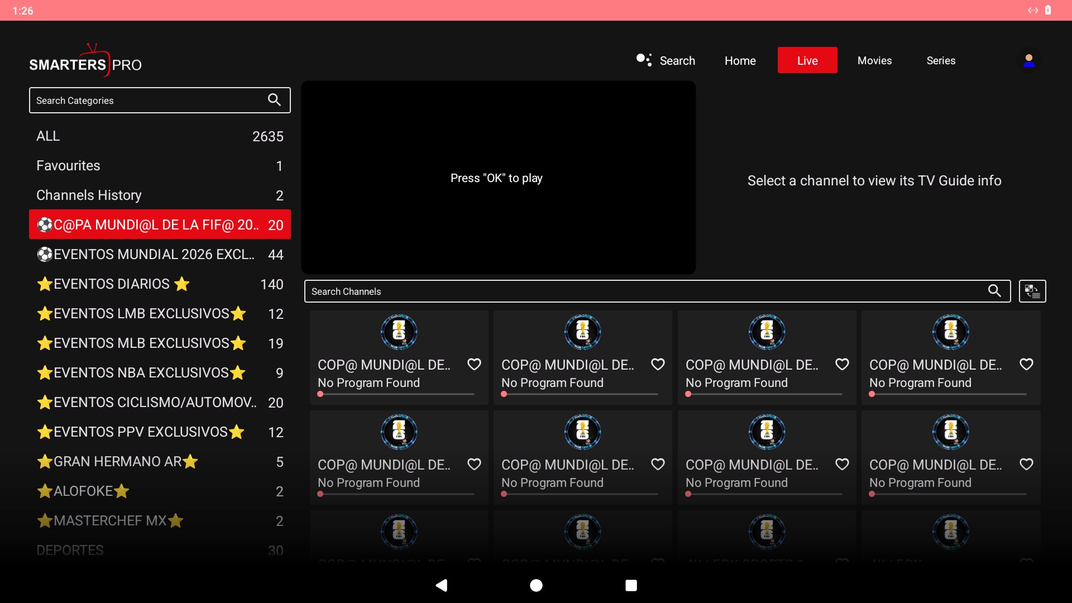
Task: Tap the Android recent apps square button
Action: tap(631, 585)
